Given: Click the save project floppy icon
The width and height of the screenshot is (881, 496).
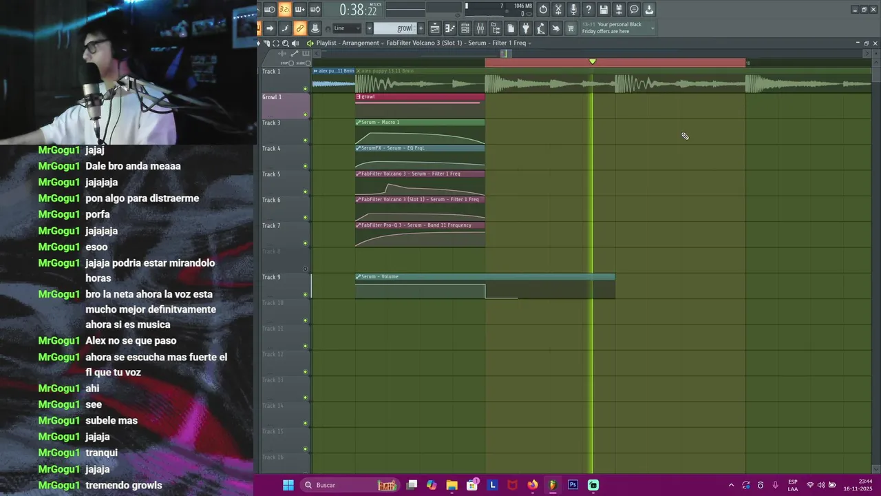Looking at the screenshot, I should coord(604,10).
